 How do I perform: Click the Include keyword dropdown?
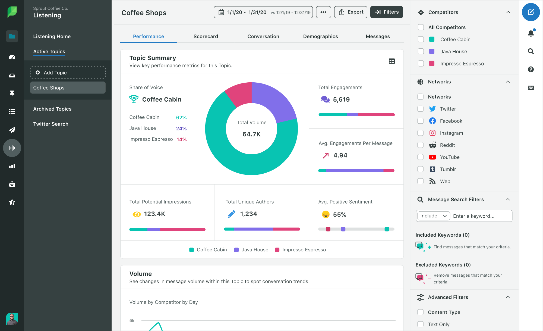click(433, 215)
